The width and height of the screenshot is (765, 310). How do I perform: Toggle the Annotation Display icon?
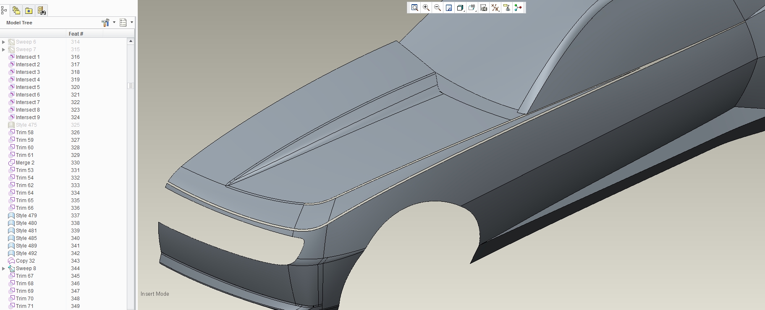click(x=507, y=8)
